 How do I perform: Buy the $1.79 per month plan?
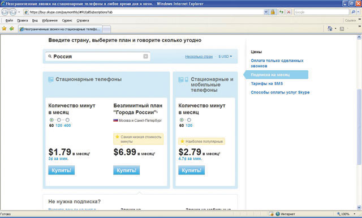[x=62, y=170]
